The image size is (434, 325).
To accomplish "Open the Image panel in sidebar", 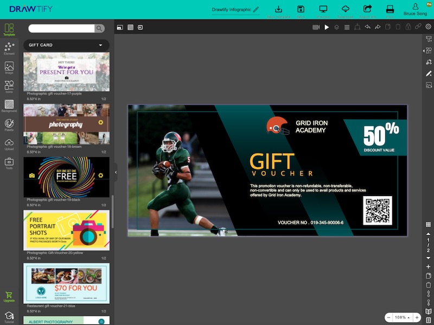I will pyautogui.click(x=9, y=68).
